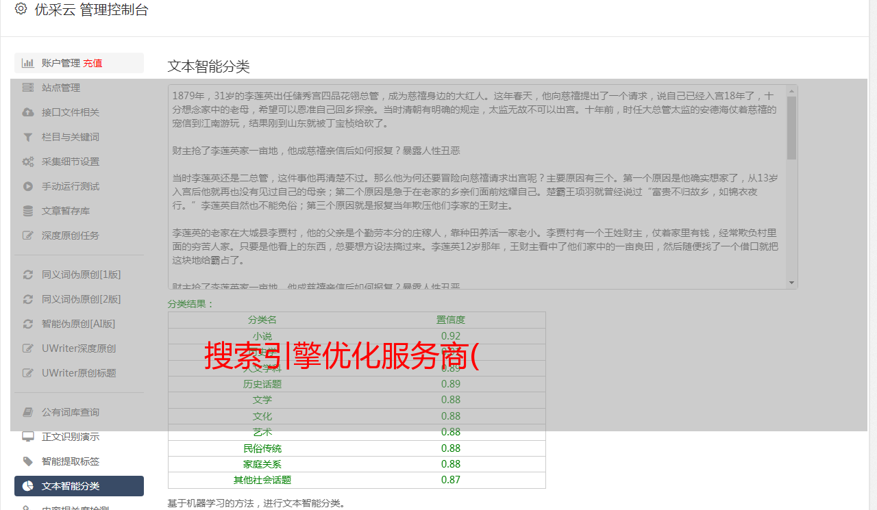Click the monitor icon for 正文识别演示
Viewport: 877px width, 510px height.
pyautogui.click(x=28, y=437)
